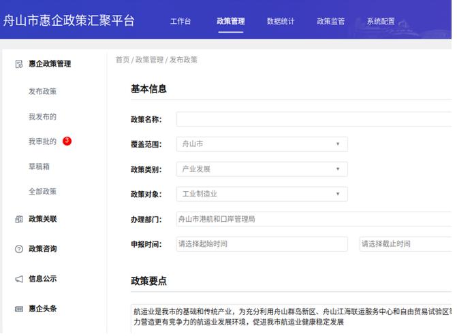Select 发布政策 in the sidebar
This screenshot has height=336, width=457.
point(42,91)
